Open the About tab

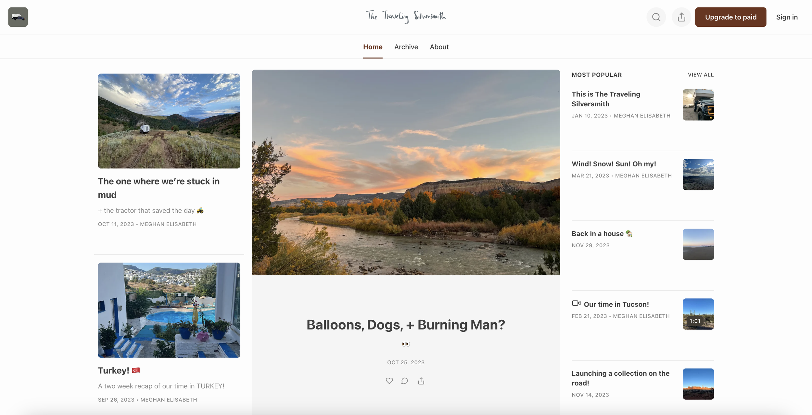coord(439,47)
